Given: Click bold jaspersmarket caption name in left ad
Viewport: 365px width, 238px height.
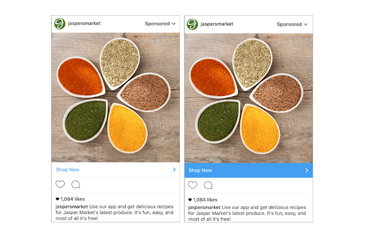Looking at the screenshot, I should point(72,207).
